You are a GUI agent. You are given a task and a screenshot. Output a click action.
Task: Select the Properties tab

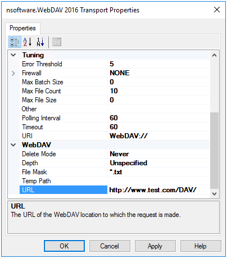coord(22,28)
